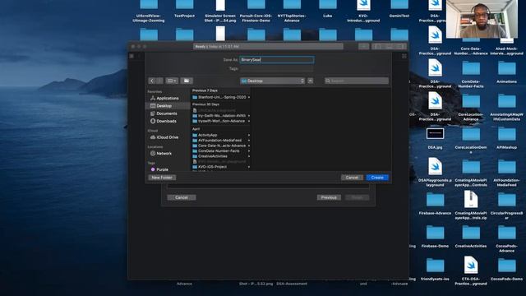Open the CocoaPods-Advance desktop folder
Screen dimensions: 526x296
pyautogui.click(x=506, y=233)
